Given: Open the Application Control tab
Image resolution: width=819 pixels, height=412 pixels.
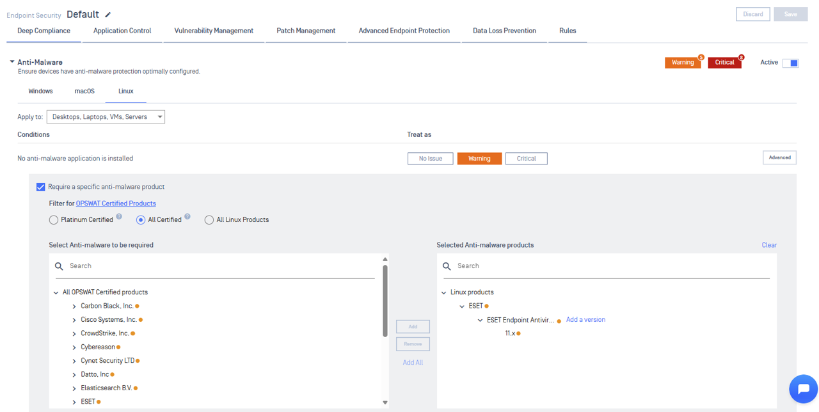Looking at the screenshot, I should pos(122,31).
